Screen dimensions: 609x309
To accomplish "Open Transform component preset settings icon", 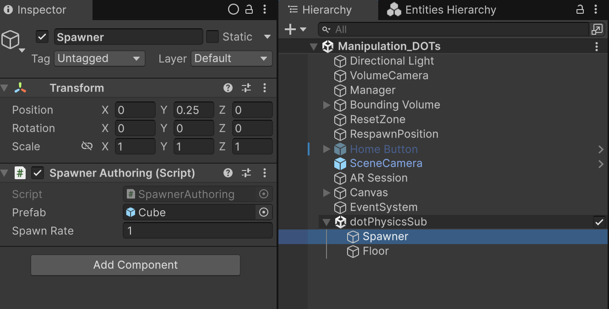I will tap(246, 88).
